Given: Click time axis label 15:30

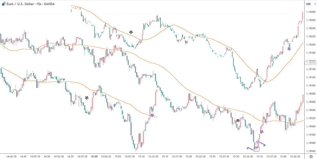Looking at the screenshot, I should (x=236, y=156).
